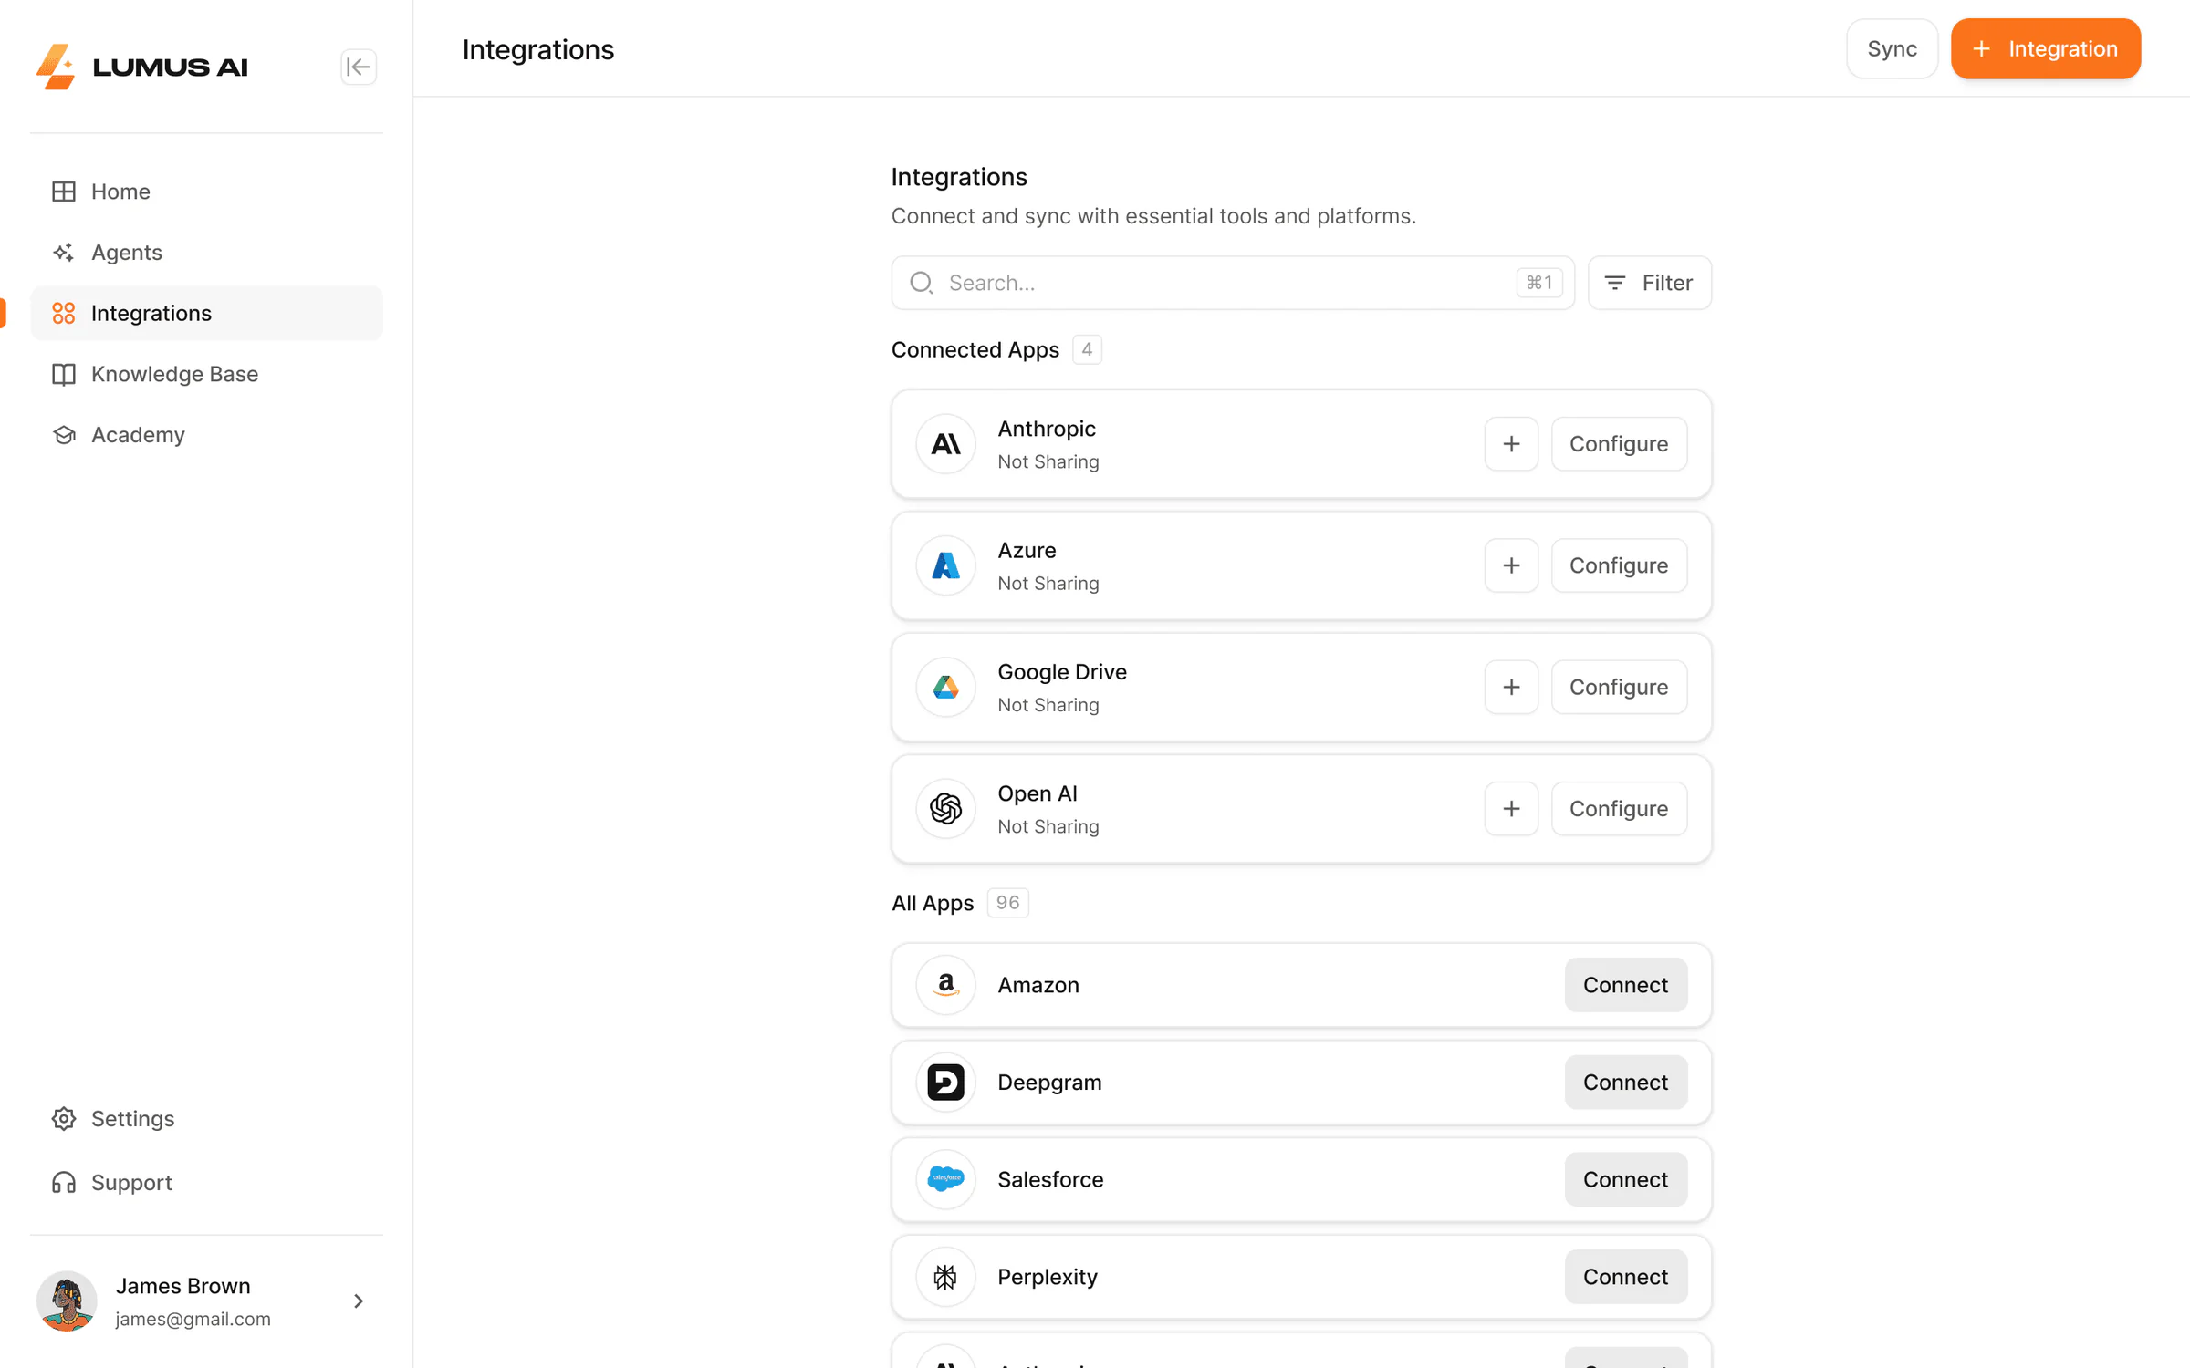Click the Support headphones icon

(64, 1182)
